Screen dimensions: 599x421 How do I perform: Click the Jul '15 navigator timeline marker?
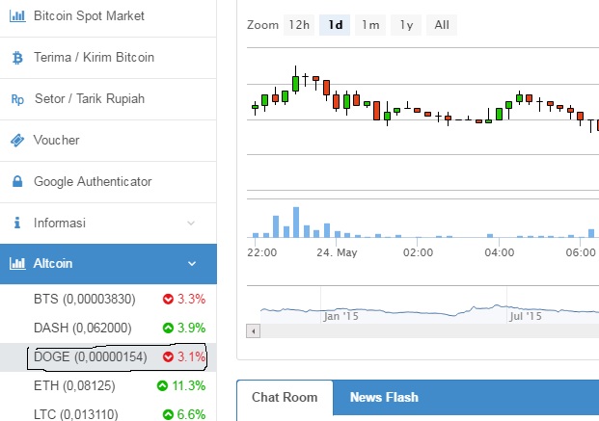[526, 316]
